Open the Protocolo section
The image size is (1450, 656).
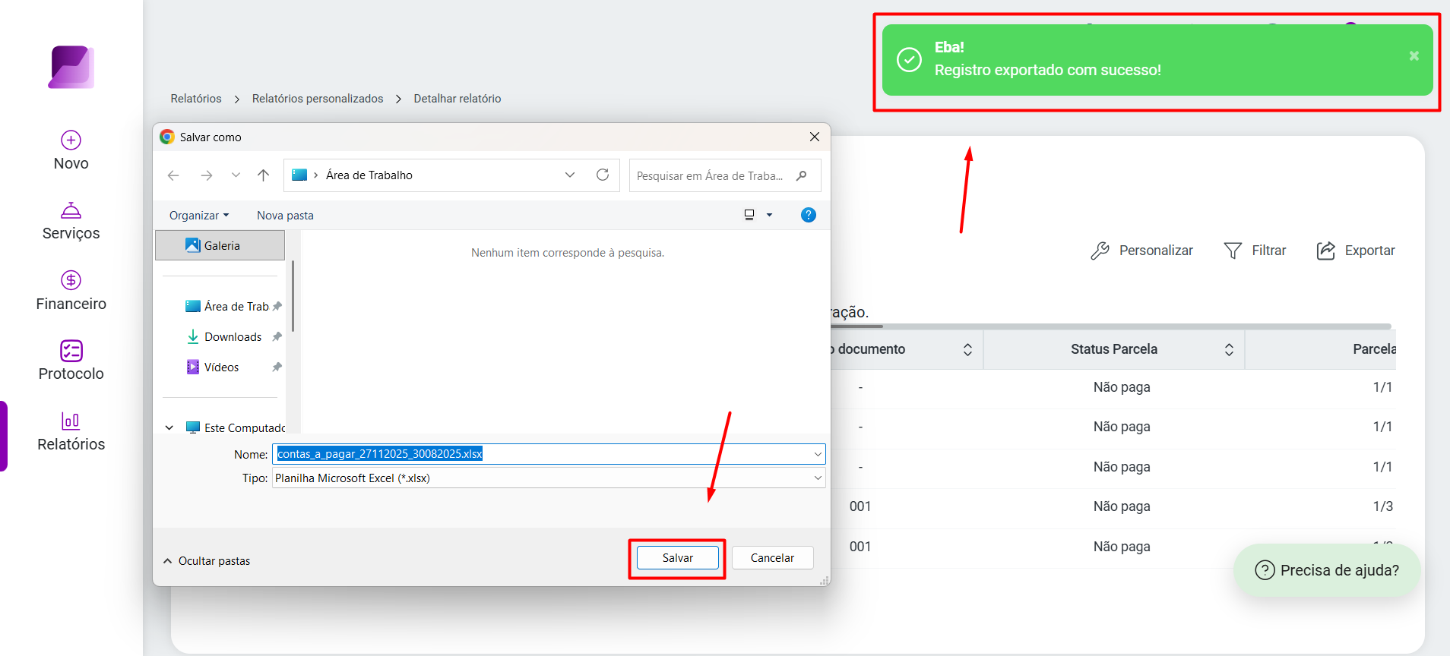71,361
